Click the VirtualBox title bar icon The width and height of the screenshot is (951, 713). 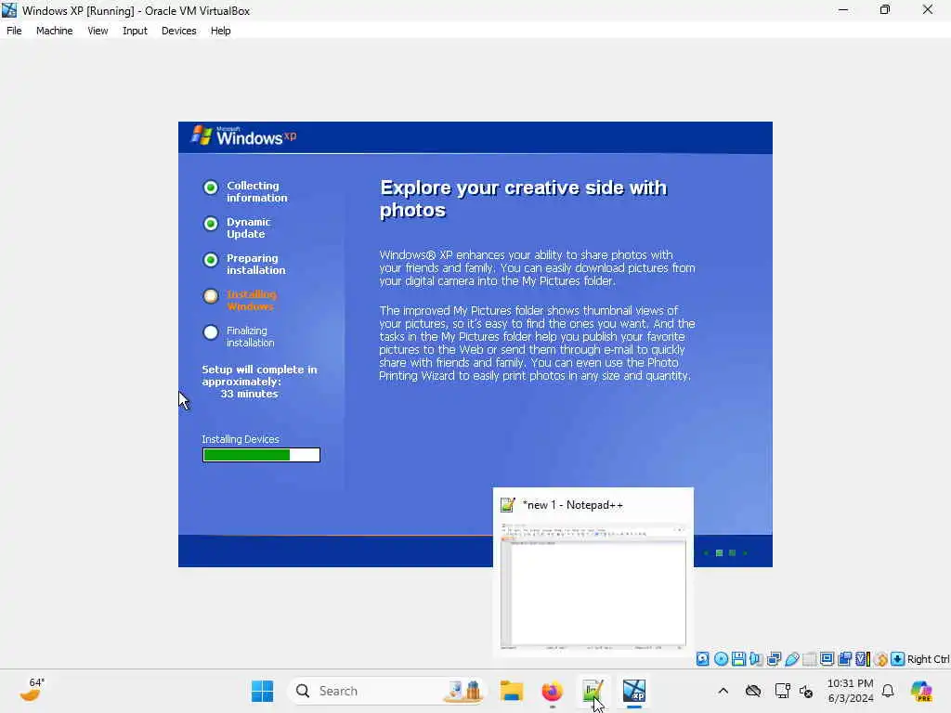(9, 10)
